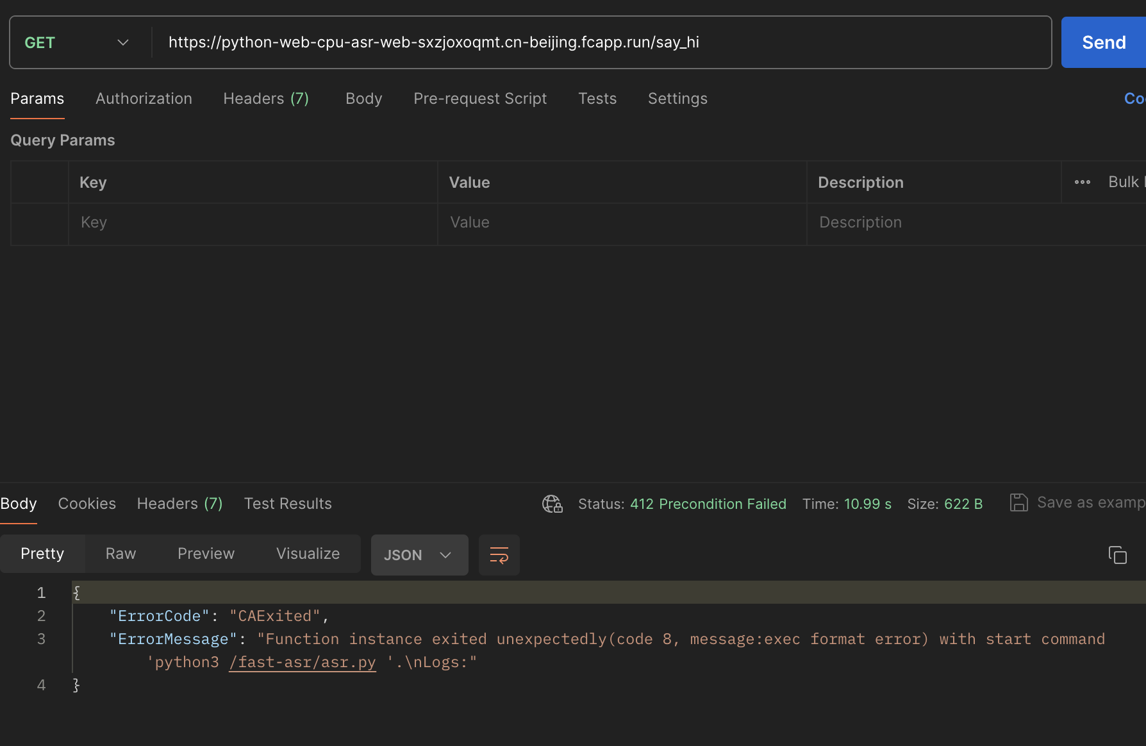This screenshot has width=1146, height=746.
Task: Select the Pretty view mode
Action: pyautogui.click(x=42, y=554)
